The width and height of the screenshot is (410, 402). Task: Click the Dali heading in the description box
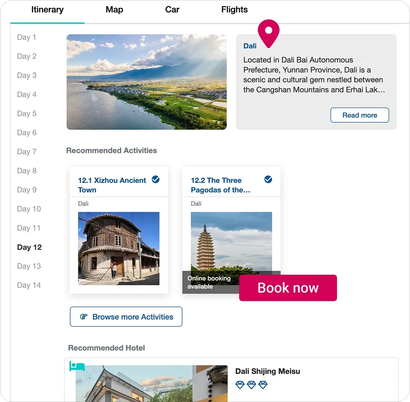coord(250,46)
